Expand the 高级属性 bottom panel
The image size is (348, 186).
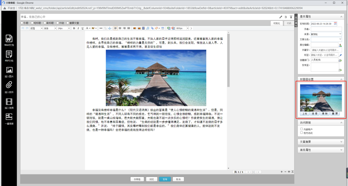click(341, 150)
